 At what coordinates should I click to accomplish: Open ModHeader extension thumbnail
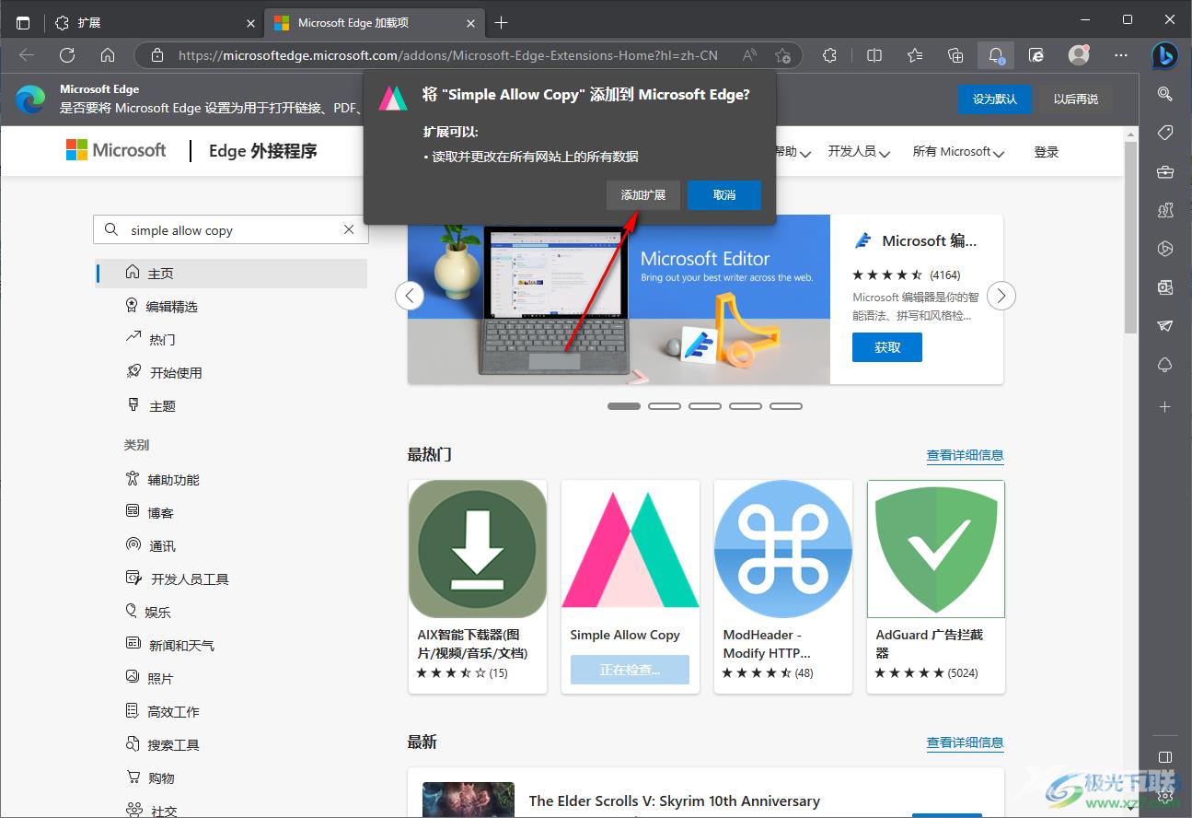point(783,549)
